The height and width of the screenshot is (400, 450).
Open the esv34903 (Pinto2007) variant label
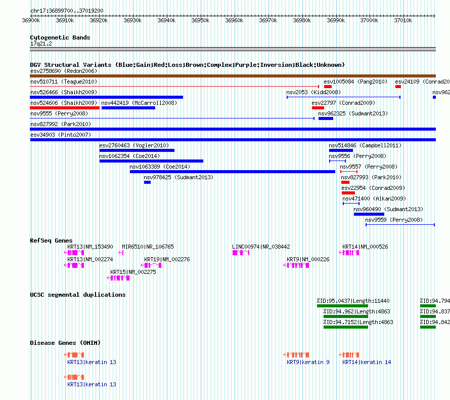61,135
